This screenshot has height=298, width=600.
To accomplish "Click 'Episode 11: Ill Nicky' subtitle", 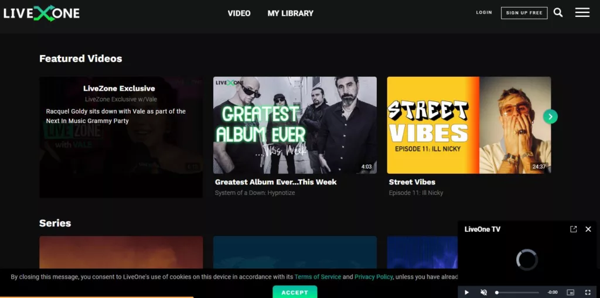I will [416, 193].
